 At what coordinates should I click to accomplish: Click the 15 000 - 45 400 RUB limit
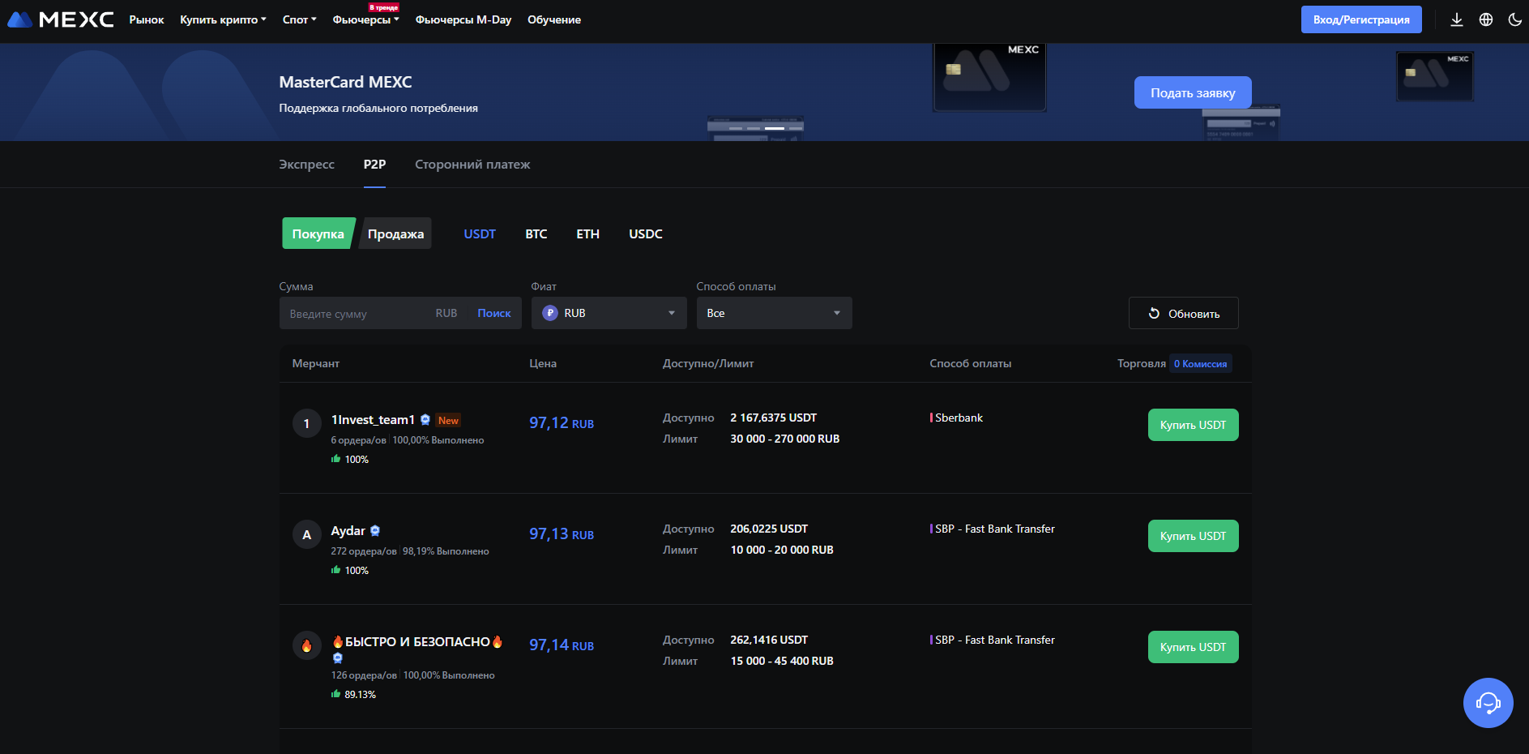tap(782, 661)
